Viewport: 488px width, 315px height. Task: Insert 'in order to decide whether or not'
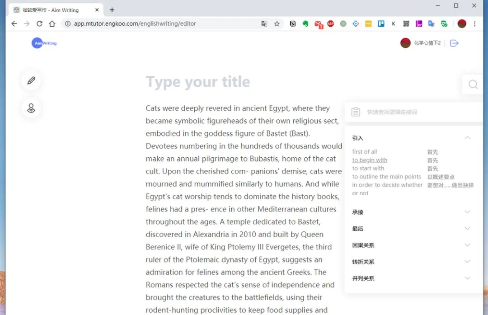pyautogui.click(x=388, y=189)
